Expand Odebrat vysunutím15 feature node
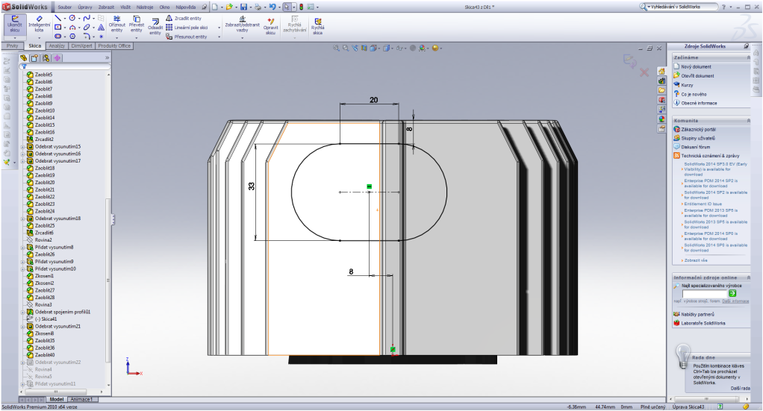The height and width of the screenshot is (411, 763). 22,146
